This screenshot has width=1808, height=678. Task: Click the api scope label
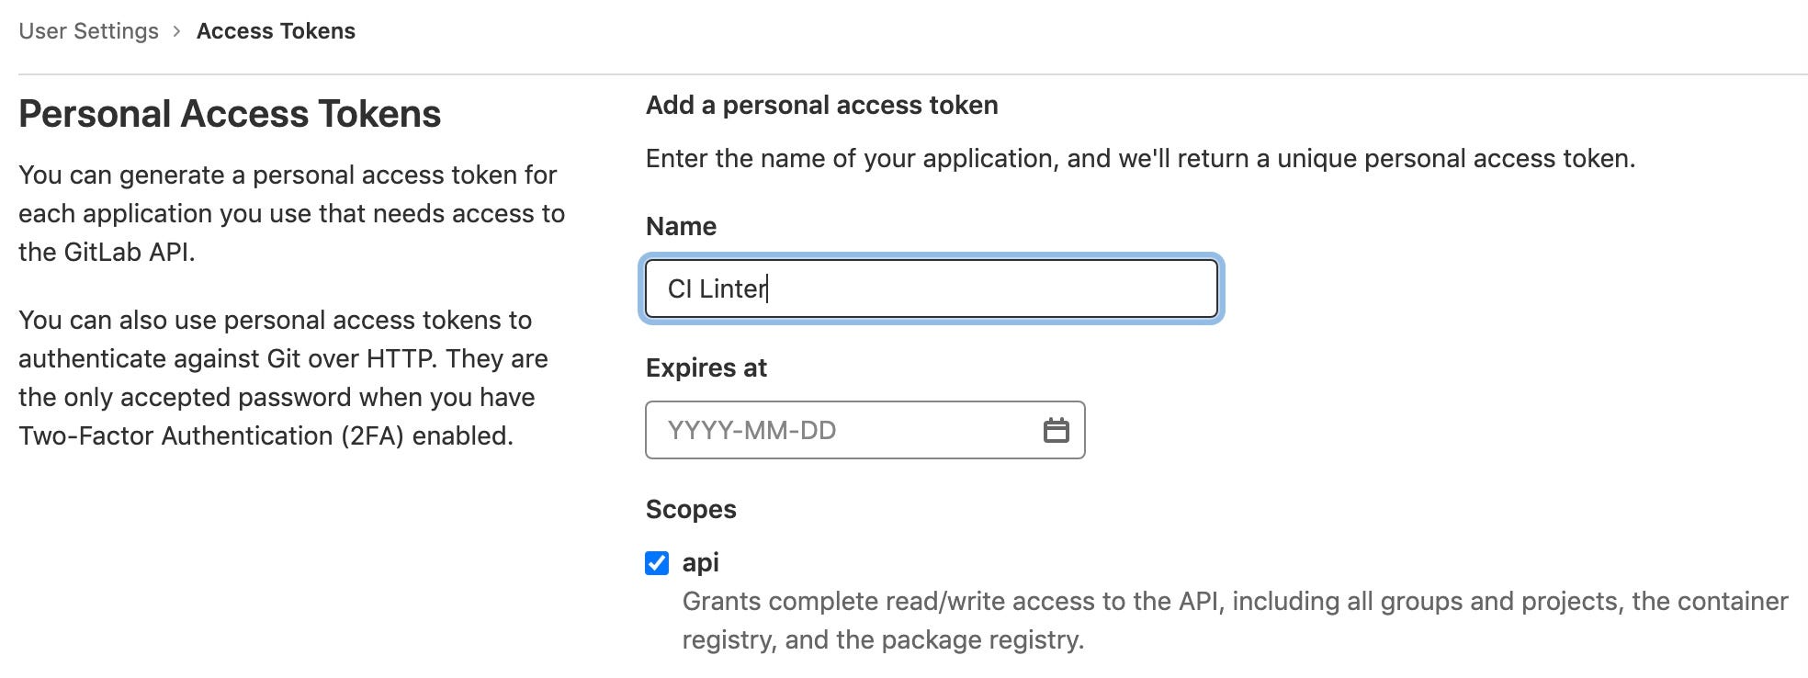tap(700, 562)
